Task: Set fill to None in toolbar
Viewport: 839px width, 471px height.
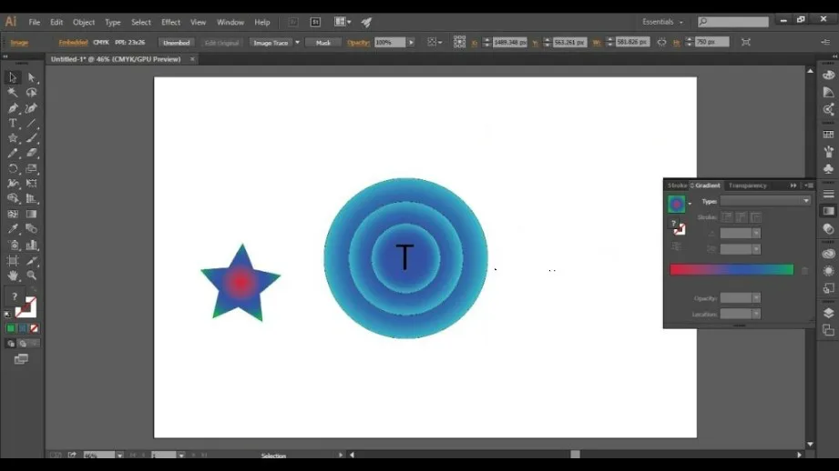Action: pyautogui.click(x=35, y=328)
